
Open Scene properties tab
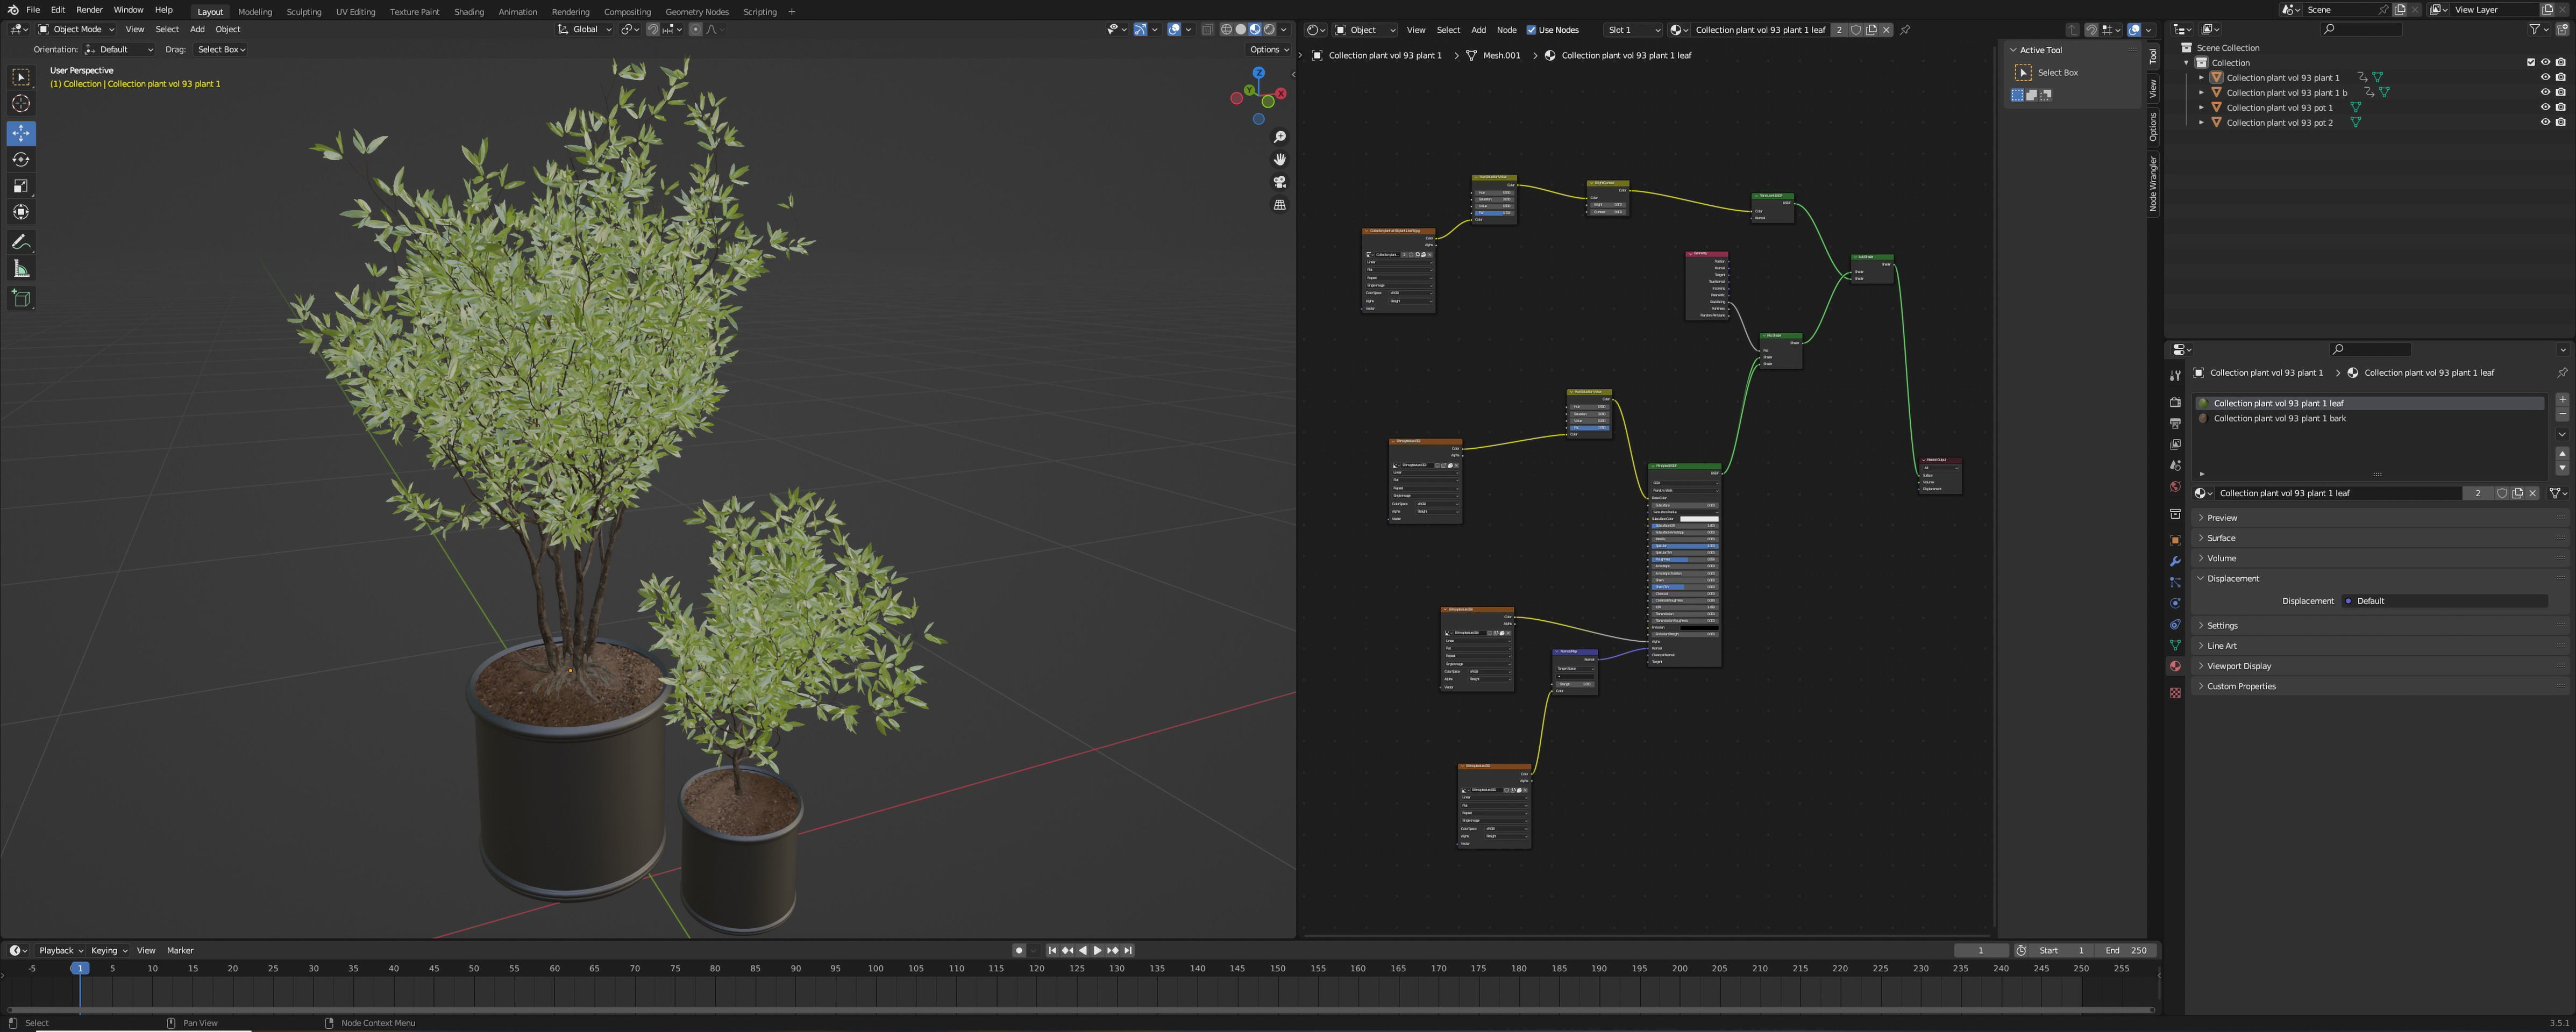2175,465
